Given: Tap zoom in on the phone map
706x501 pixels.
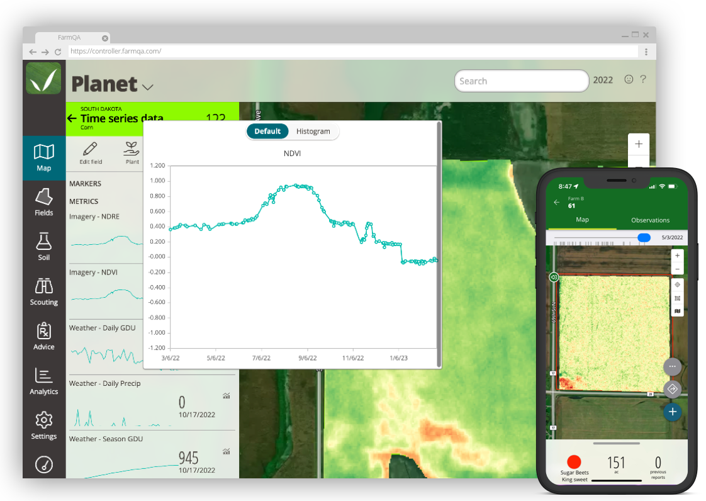Looking at the screenshot, I should coord(677,256).
